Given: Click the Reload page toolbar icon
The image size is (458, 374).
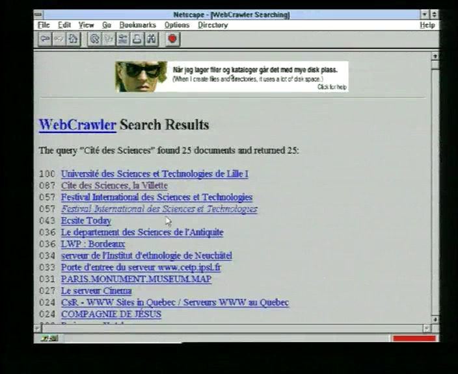Looking at the screenshot, I should (x=94, y=39).
